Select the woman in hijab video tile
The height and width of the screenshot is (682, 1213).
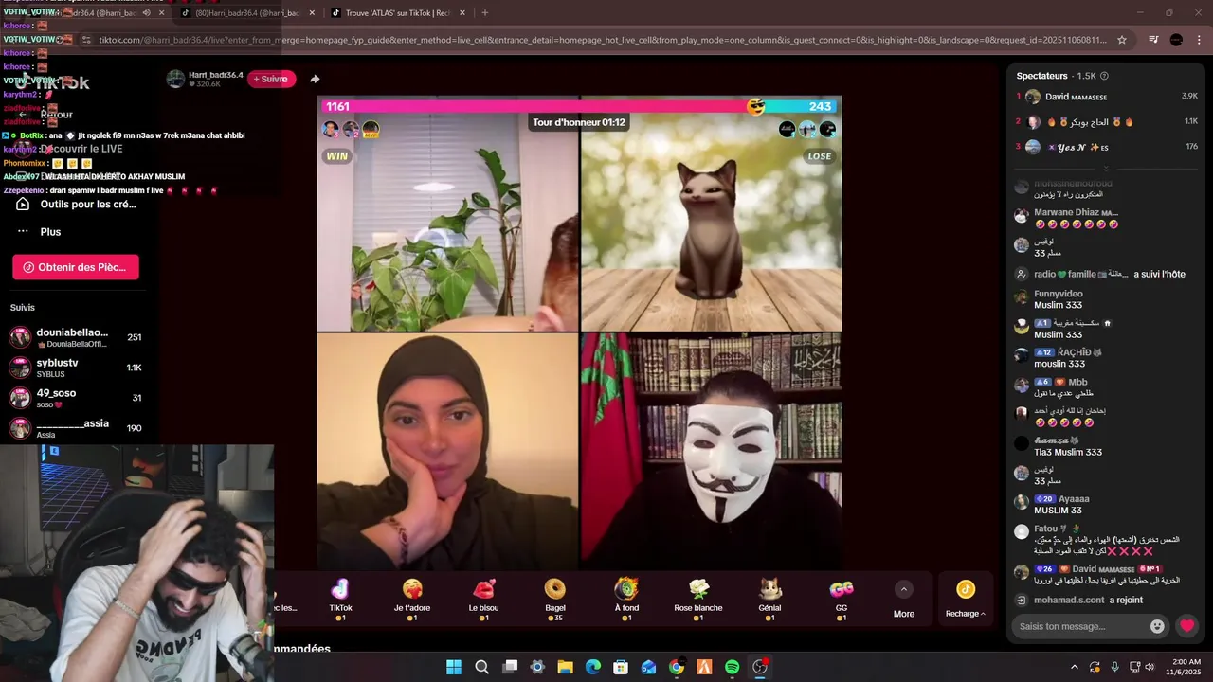coord(447,451)
